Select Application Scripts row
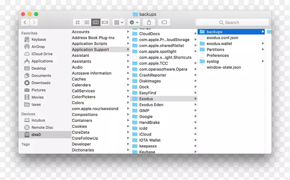Image resolution: width=290 pixels, height=180 pixels. tap(101, 43)
